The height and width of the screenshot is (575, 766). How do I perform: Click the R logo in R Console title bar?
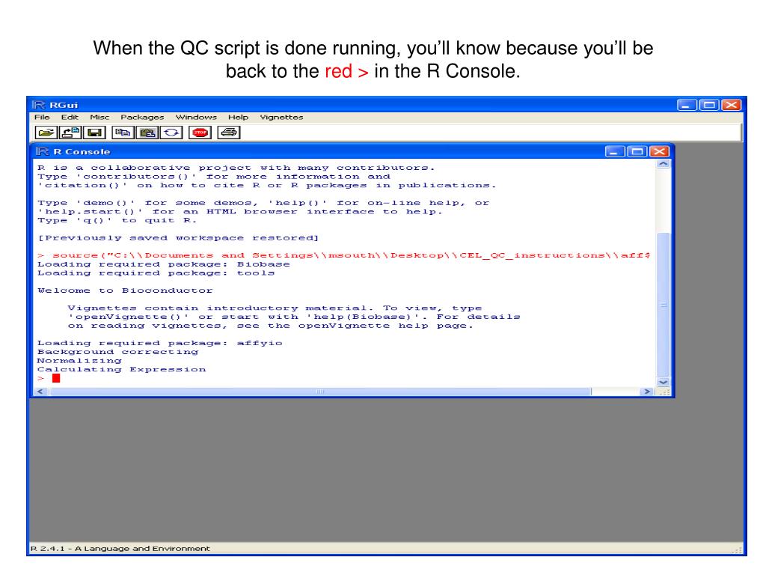pyautogui.click(x=43, y=151)
